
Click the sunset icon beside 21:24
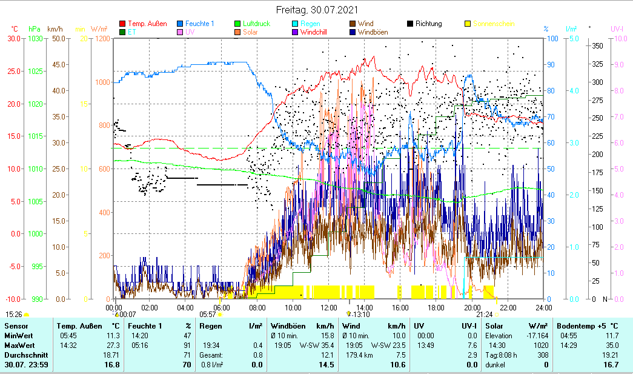click(x=497, y=314)
